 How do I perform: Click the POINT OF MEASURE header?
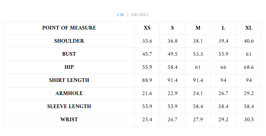click(x=69, y=28)
